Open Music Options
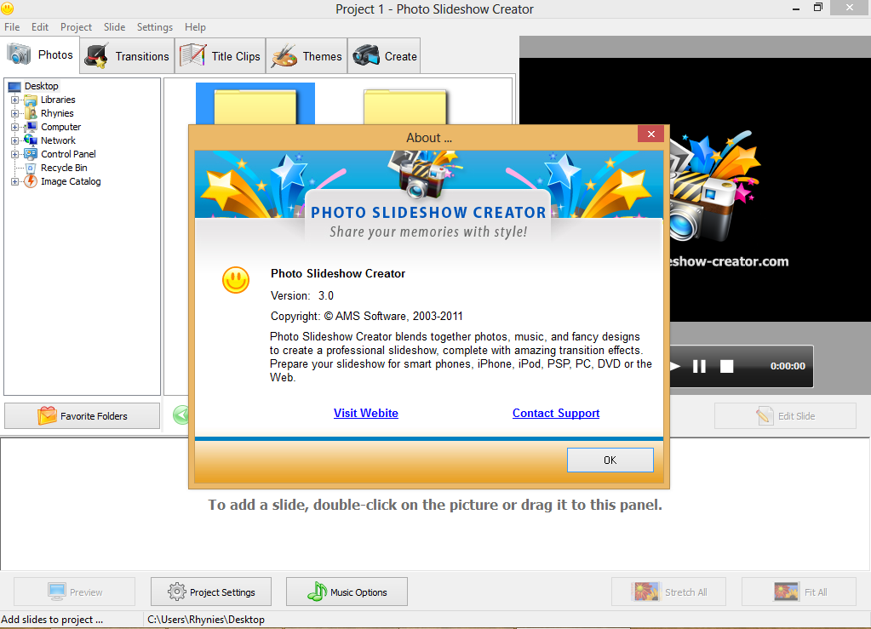Screen dimensions: 871x629 click(x=347, y=592)
